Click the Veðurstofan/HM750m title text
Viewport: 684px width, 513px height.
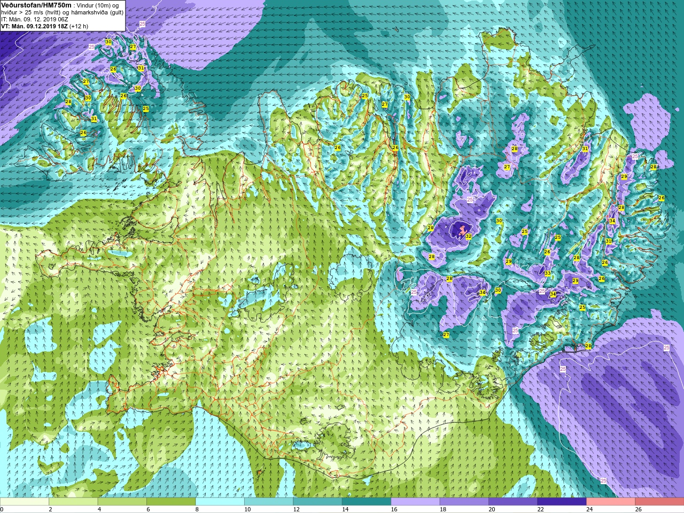tap(36, 5)
